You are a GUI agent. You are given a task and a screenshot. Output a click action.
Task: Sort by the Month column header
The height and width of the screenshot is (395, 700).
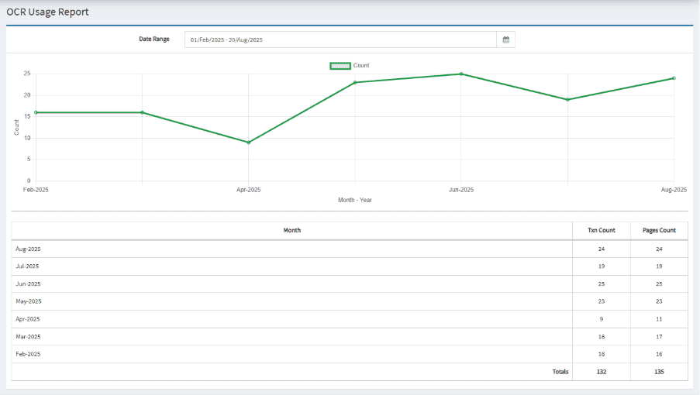click(x=291, y=231)
